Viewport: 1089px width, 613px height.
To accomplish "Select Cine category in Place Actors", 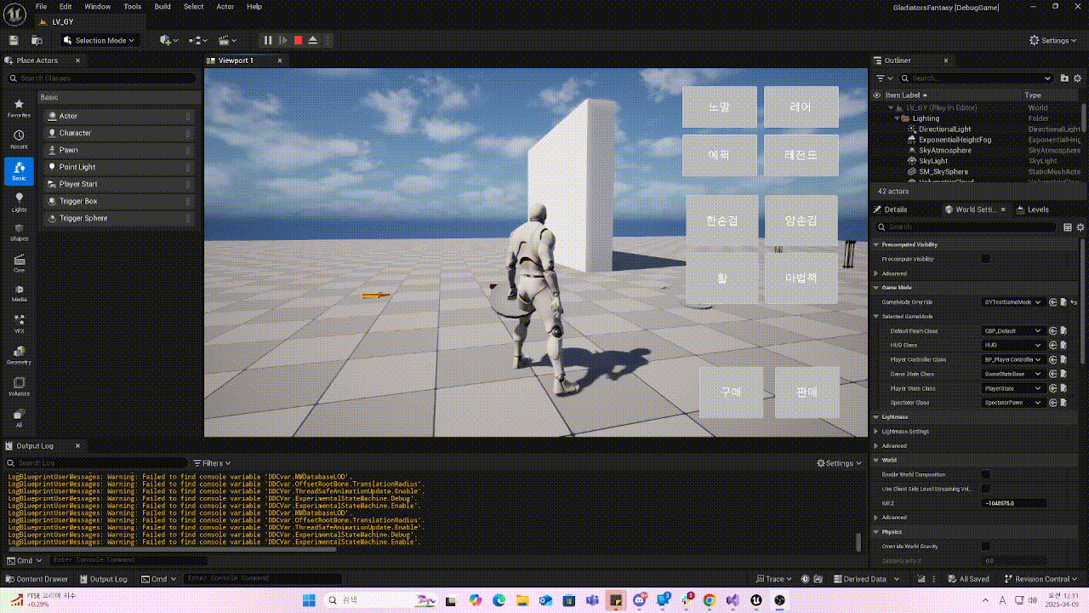I will 19,263.
